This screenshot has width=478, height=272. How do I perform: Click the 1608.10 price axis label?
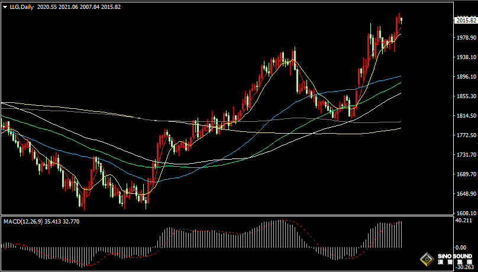tap(465, 213)
